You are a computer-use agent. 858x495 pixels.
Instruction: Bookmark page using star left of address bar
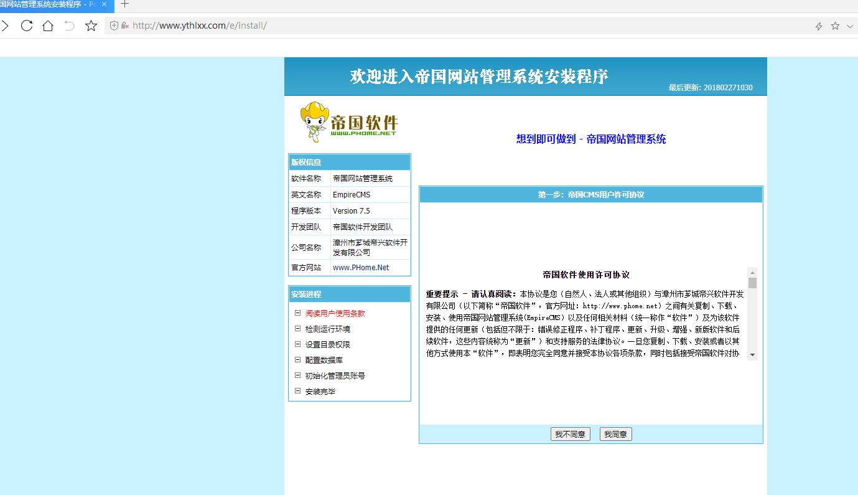(91, 26)
